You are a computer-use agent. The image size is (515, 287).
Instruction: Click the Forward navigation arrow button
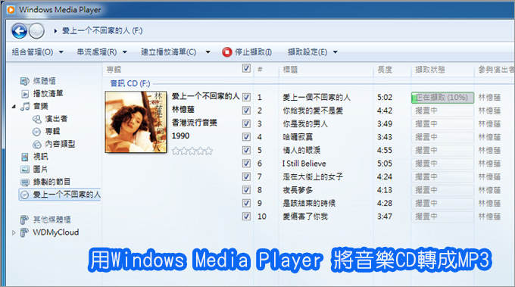click(36, 31)
